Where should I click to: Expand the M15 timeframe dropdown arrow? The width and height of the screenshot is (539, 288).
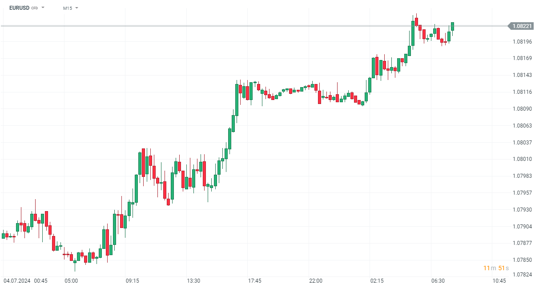[x=76, y=8]
